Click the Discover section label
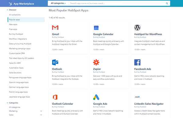The width and height of the screenshot is (183, 118). 13,10
